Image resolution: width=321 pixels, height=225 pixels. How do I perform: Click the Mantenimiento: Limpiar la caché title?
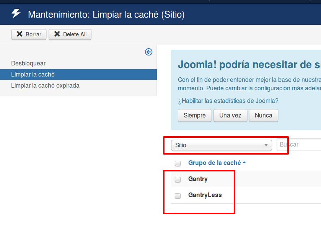106,15
